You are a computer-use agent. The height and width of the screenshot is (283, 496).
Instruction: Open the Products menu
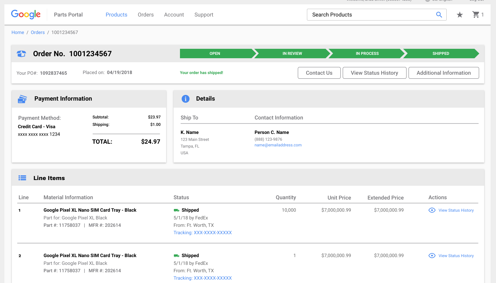pyautogui.click(x=116, y=15)
